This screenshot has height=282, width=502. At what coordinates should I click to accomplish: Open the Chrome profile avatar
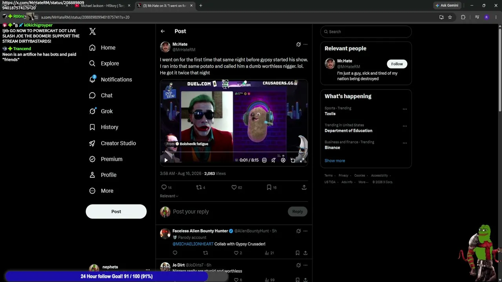(487, 17)
